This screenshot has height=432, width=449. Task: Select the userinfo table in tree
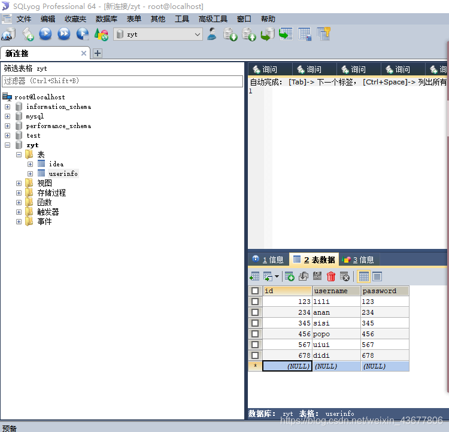[x=63, y=174]
